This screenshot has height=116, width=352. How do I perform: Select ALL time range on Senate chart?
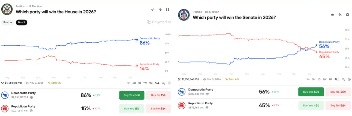pos(337,80)
